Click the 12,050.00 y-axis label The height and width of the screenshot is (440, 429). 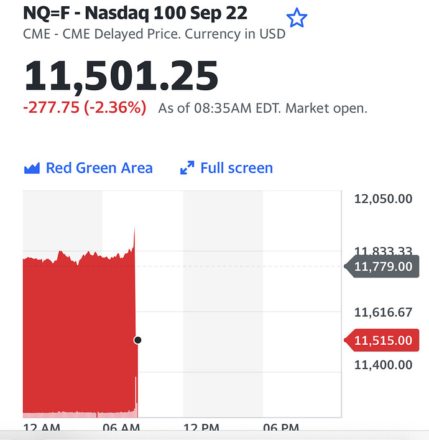click(x=383, y=199)
